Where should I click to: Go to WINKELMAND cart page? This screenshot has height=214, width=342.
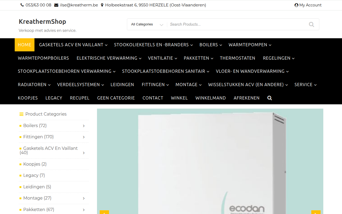pyautogui.click(x=211, y=98)
